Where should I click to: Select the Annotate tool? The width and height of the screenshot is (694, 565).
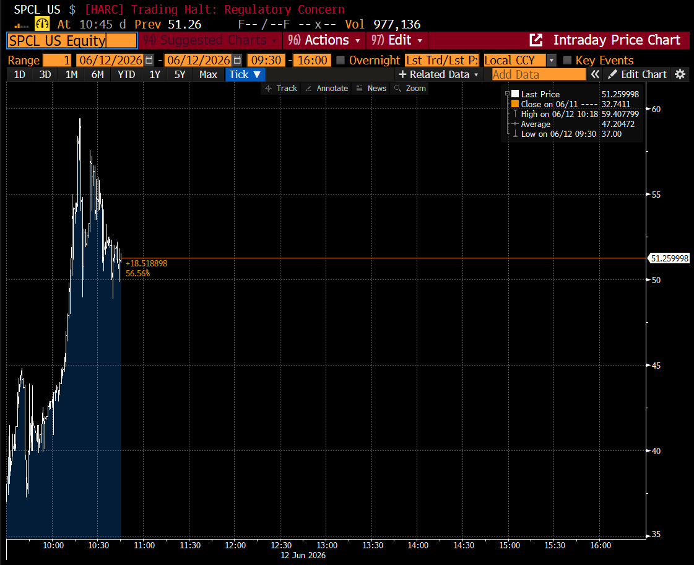click(x=327, y=89)
